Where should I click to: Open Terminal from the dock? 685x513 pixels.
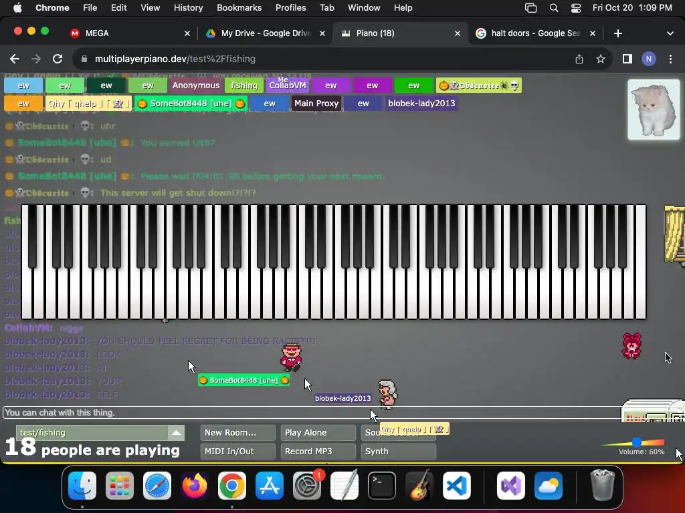click(x=382, y=486)
